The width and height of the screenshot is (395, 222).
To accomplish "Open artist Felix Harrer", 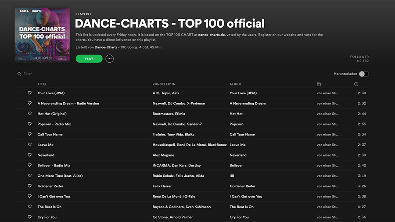I will (x=162, y=186).
